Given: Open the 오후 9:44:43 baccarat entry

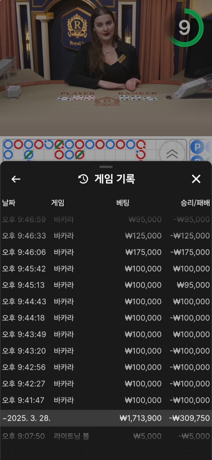Looking at the screenshot, I should pyautogui.click(x=106, y=301).
